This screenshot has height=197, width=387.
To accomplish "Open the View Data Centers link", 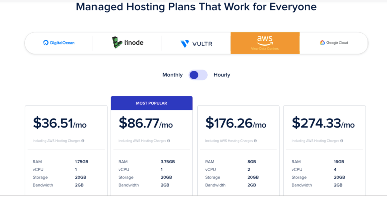I will tap(265, 49).
